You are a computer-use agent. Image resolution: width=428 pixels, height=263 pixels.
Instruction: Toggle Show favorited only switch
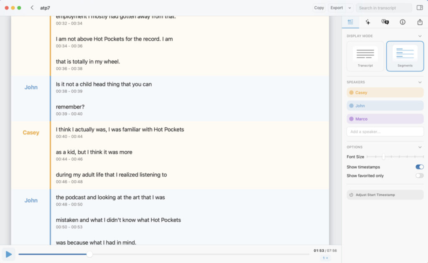point(420,175)
